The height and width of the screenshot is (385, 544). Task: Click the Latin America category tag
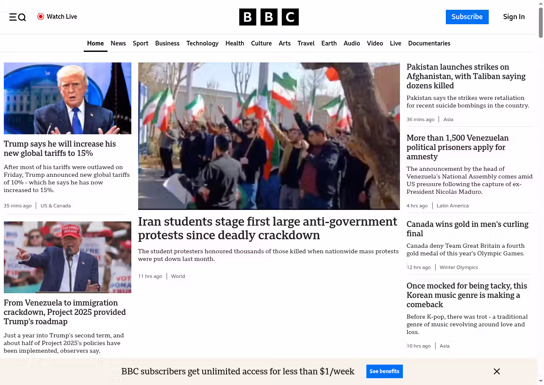[x=453, y=206]
